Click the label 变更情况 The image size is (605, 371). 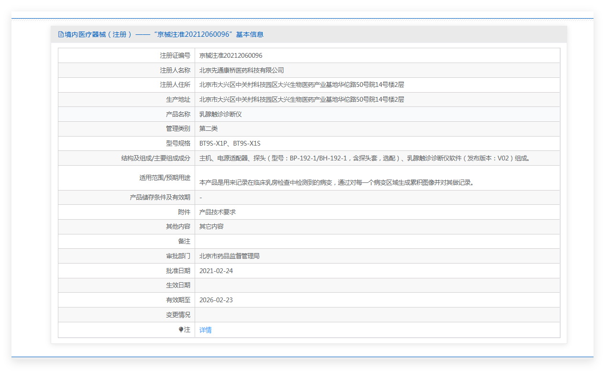coord(178,315)
